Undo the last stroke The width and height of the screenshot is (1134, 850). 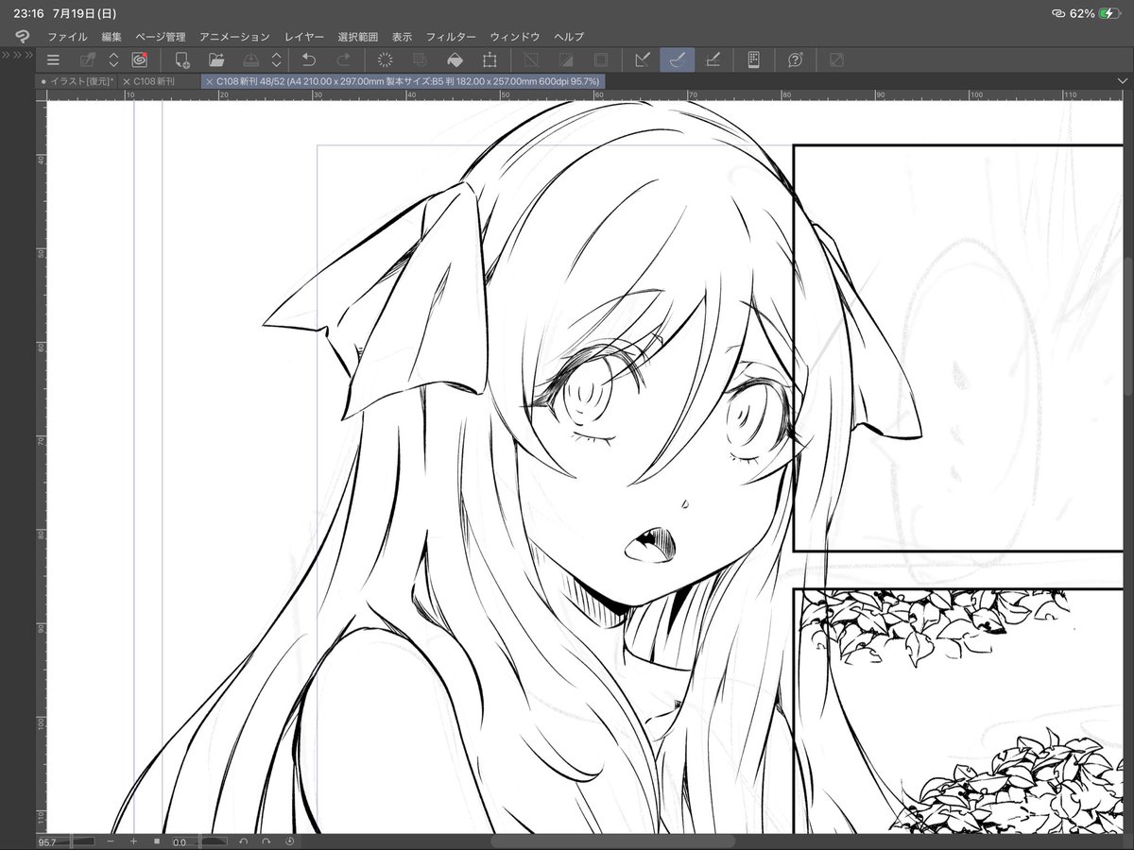click(308, 59)
